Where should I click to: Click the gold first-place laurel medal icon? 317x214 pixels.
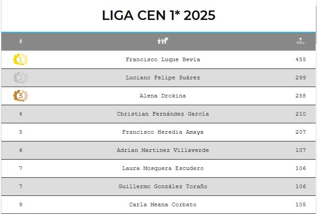[20, 59]
